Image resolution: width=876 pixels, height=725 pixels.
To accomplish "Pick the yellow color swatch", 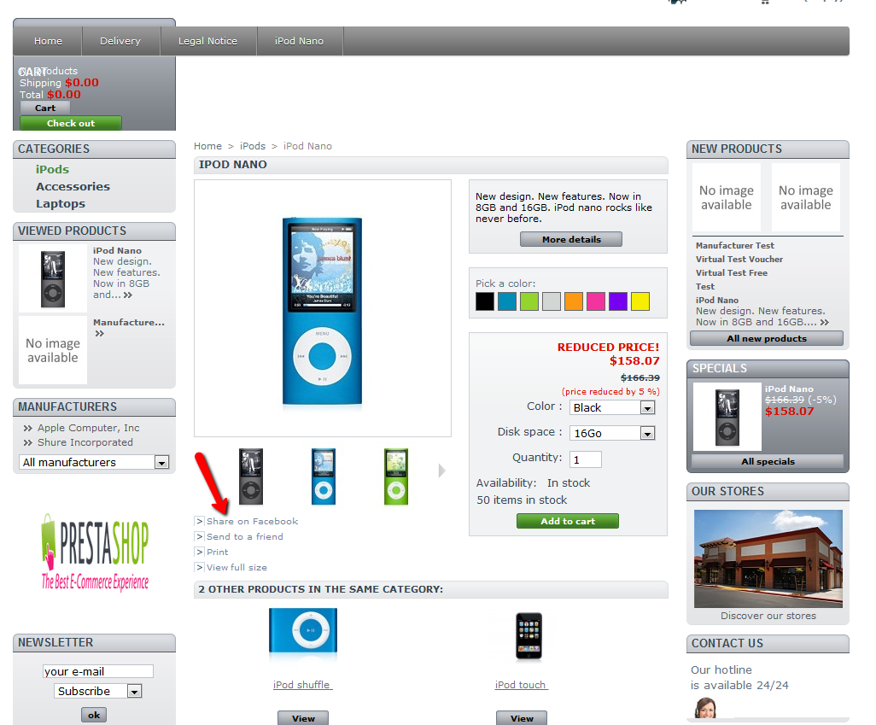I will point(640,301).
